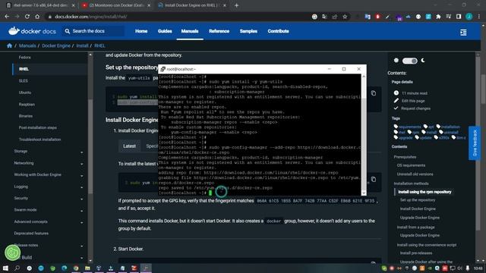Toggle the dark mode theme switch
Screen dimensions: 486x273
(410, 61)
